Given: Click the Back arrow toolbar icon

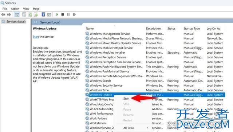Looking at the screenshot, I should tap(3, 15).
